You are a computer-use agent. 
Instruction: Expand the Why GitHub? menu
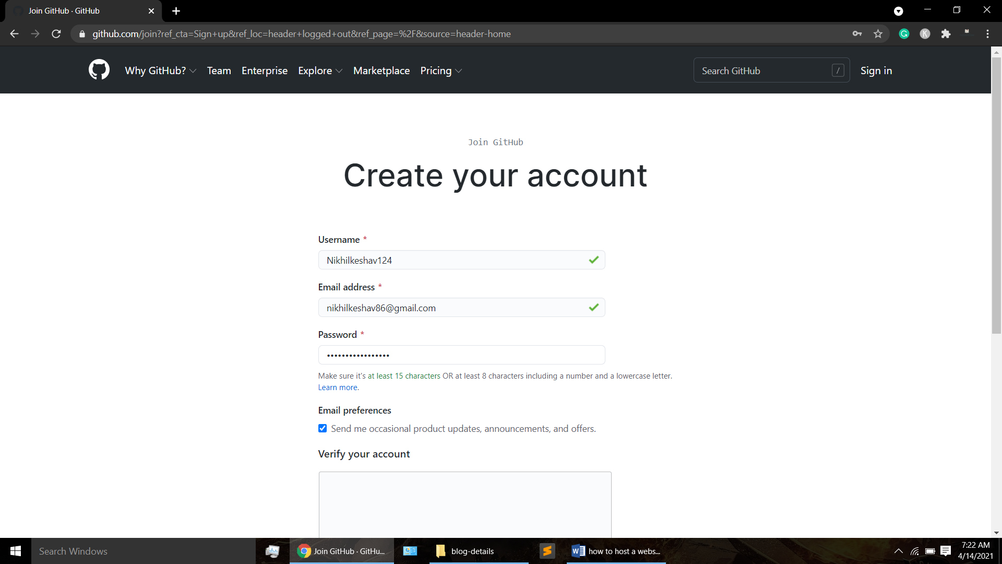(160, 70)
